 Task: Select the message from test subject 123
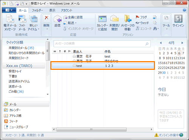tap(103, 66)
